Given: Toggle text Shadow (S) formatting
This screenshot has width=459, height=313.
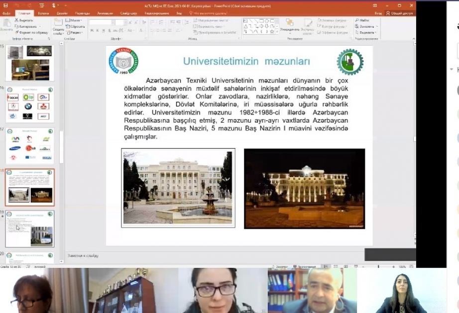Looking at the screenshot, I should point(110,30).
